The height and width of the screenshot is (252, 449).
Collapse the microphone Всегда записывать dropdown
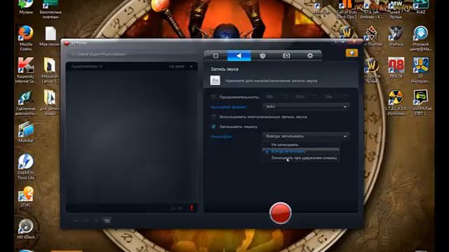coord(306,136)
